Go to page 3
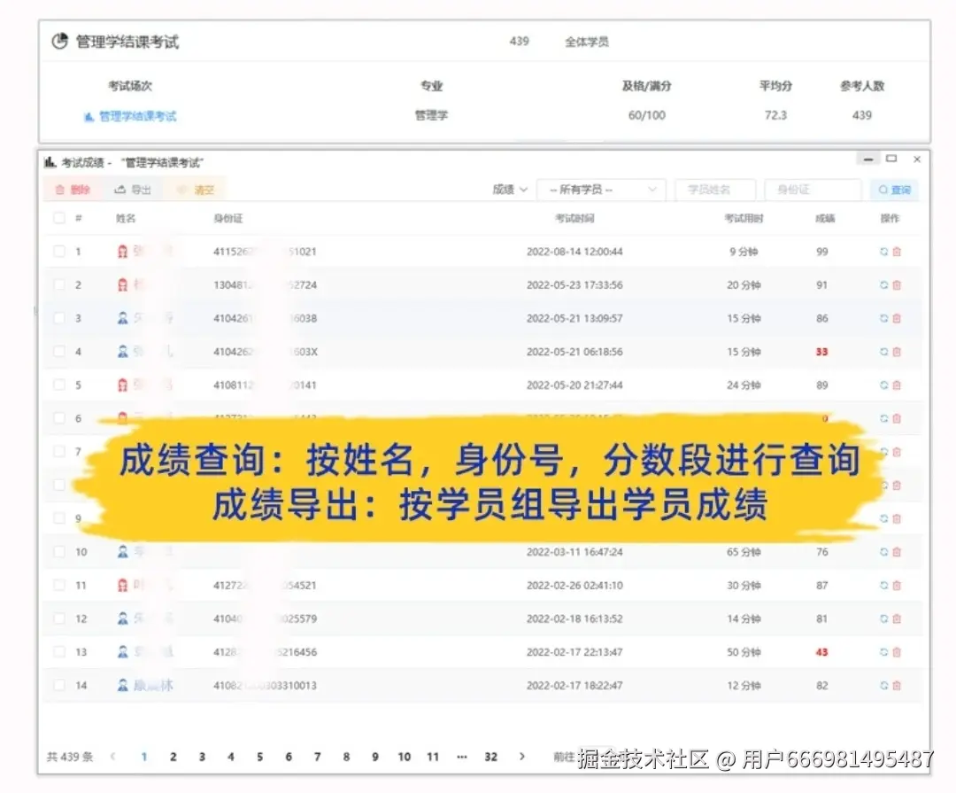This screenshot has height=793, width=956. click(202, 757)
